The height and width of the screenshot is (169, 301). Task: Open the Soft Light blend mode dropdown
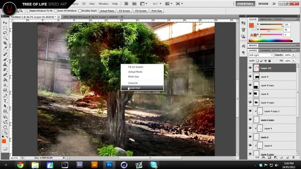click(x=261, y=55)
